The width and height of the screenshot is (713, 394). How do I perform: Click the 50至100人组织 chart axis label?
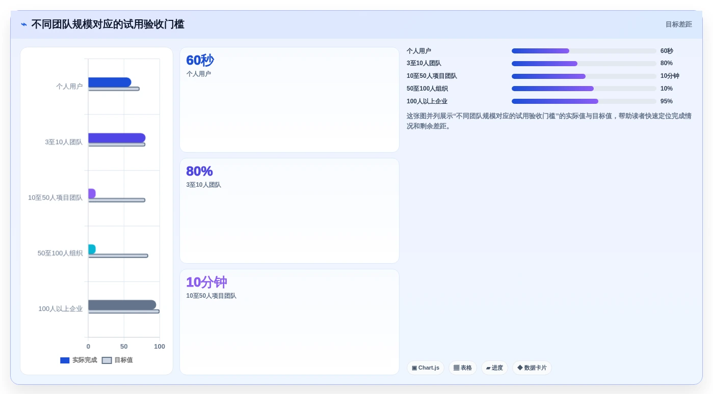tap(60, 253)
